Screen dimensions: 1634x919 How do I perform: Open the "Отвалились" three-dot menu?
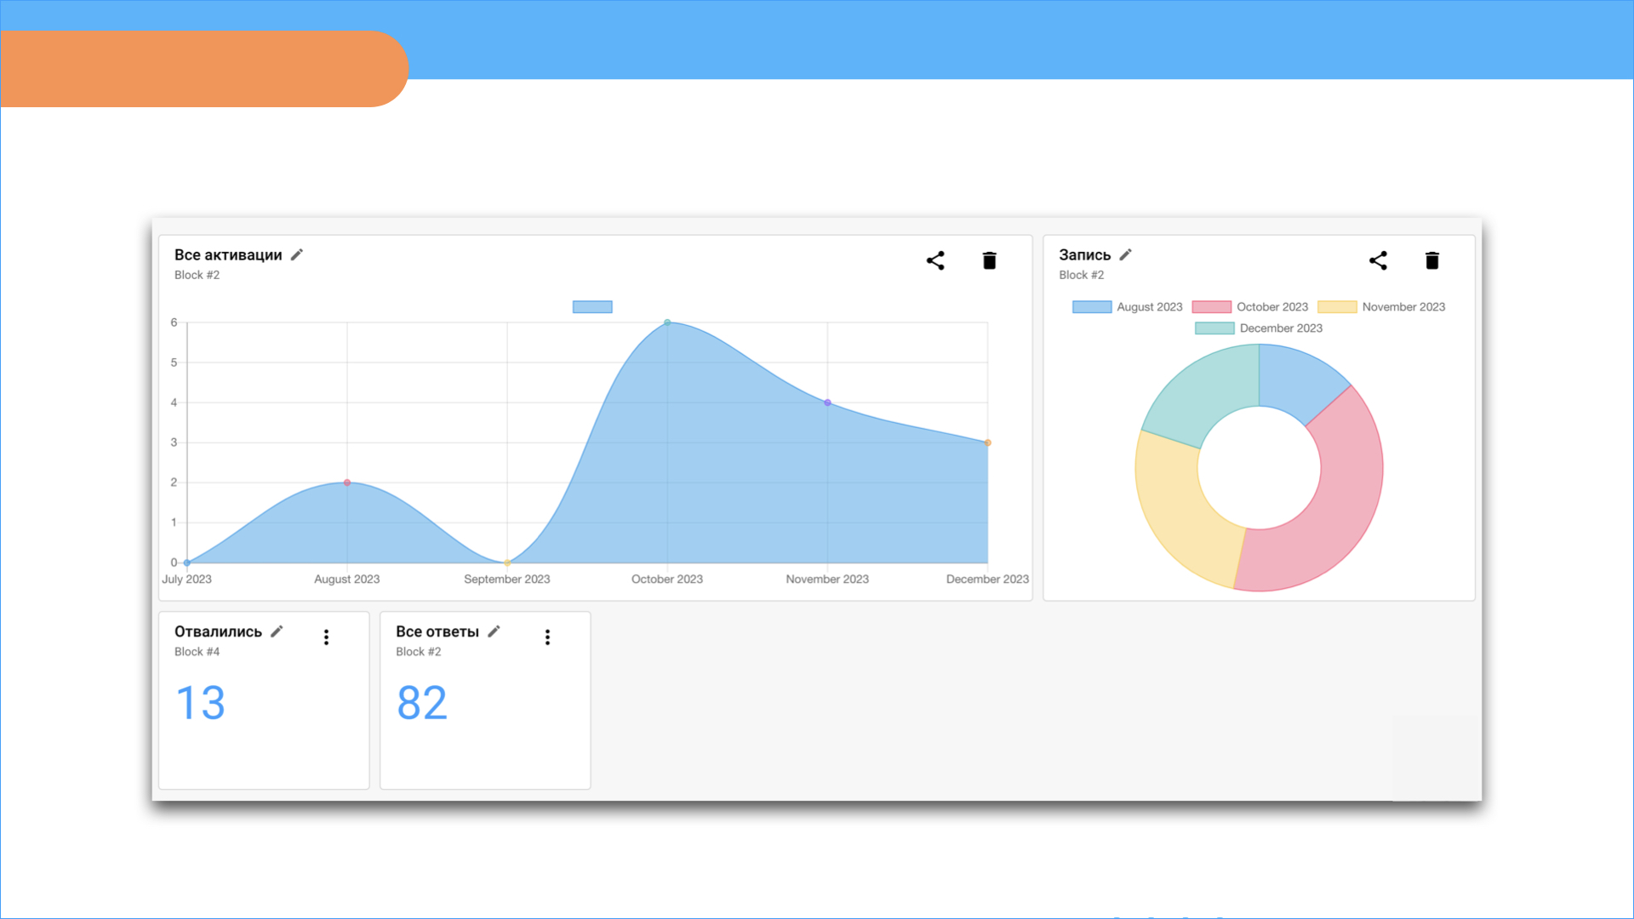point(326,637)
